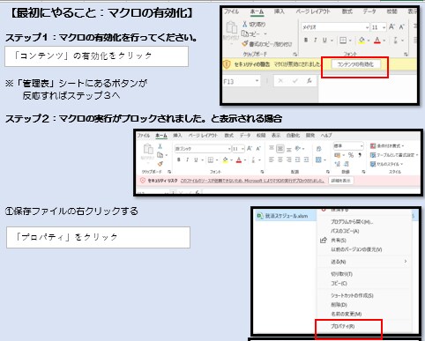This screenshot has height=341, width=425.
Task: Open font size 11 dropdown in yellow-warning ribbon
Action: pyautogui.click(x=384, y=27)
